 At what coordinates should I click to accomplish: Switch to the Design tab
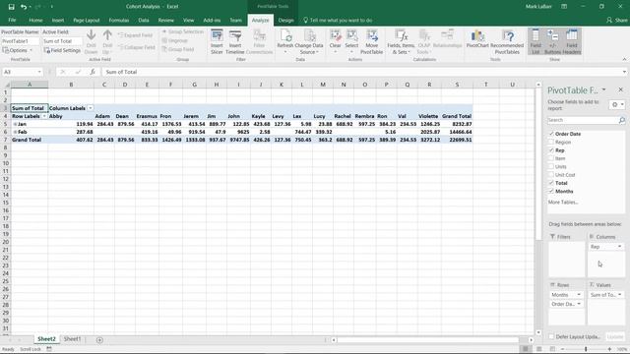coord(286,20)
